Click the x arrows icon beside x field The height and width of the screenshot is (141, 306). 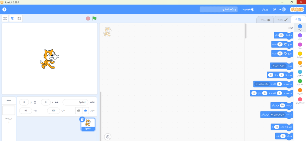57,102
